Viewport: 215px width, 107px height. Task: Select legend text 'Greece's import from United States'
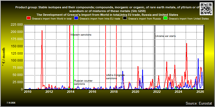pyautogui.click(x=189, y=19)
